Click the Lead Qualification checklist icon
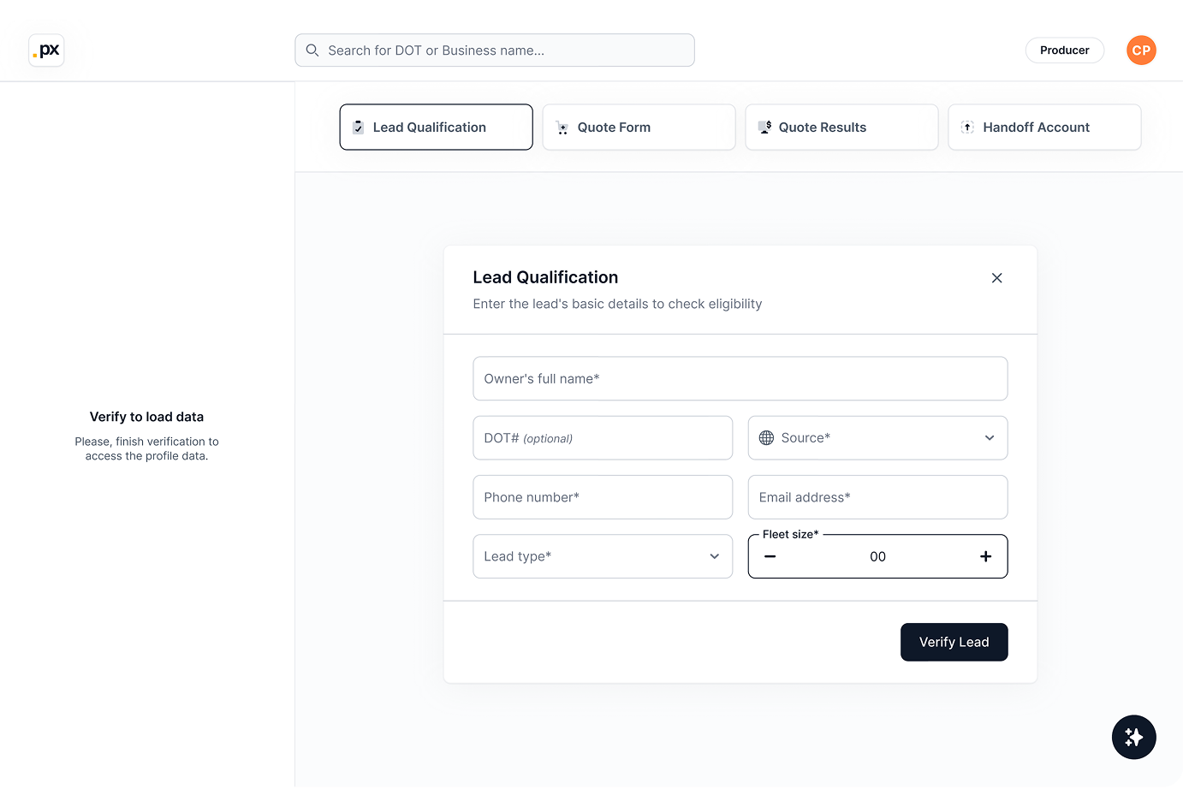This screenshot has height=807, width=1183. tap(358, 127)
